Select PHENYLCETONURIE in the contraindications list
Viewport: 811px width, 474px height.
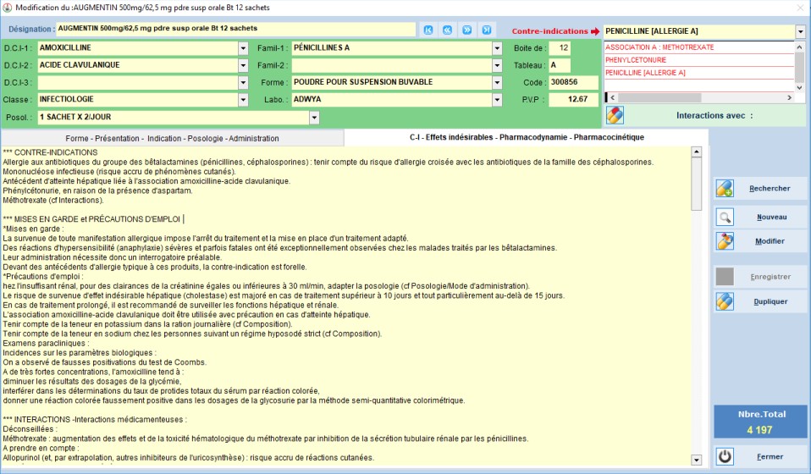pos(635,60)
